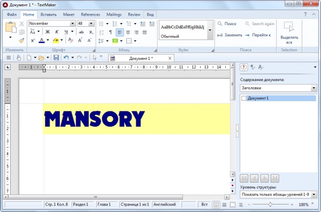321x212 pixels.
Task: Click the open folder icon
Action: point(41,58)
